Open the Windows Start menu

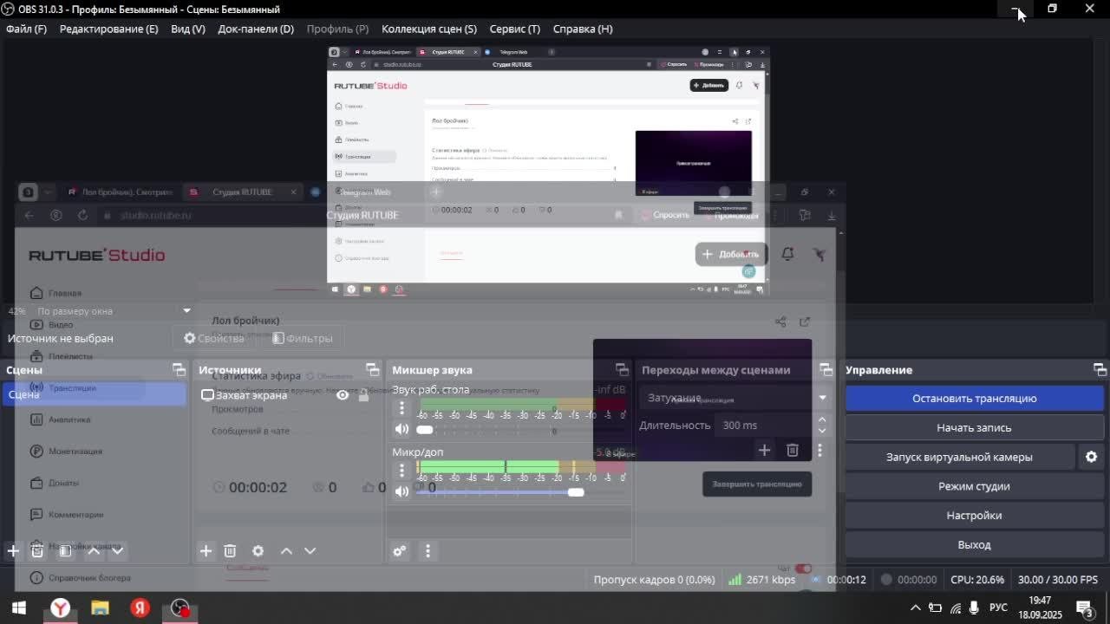pyautogui.click(x=19, y=608)
